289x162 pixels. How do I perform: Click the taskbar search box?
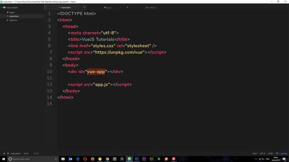coord(33,159)
